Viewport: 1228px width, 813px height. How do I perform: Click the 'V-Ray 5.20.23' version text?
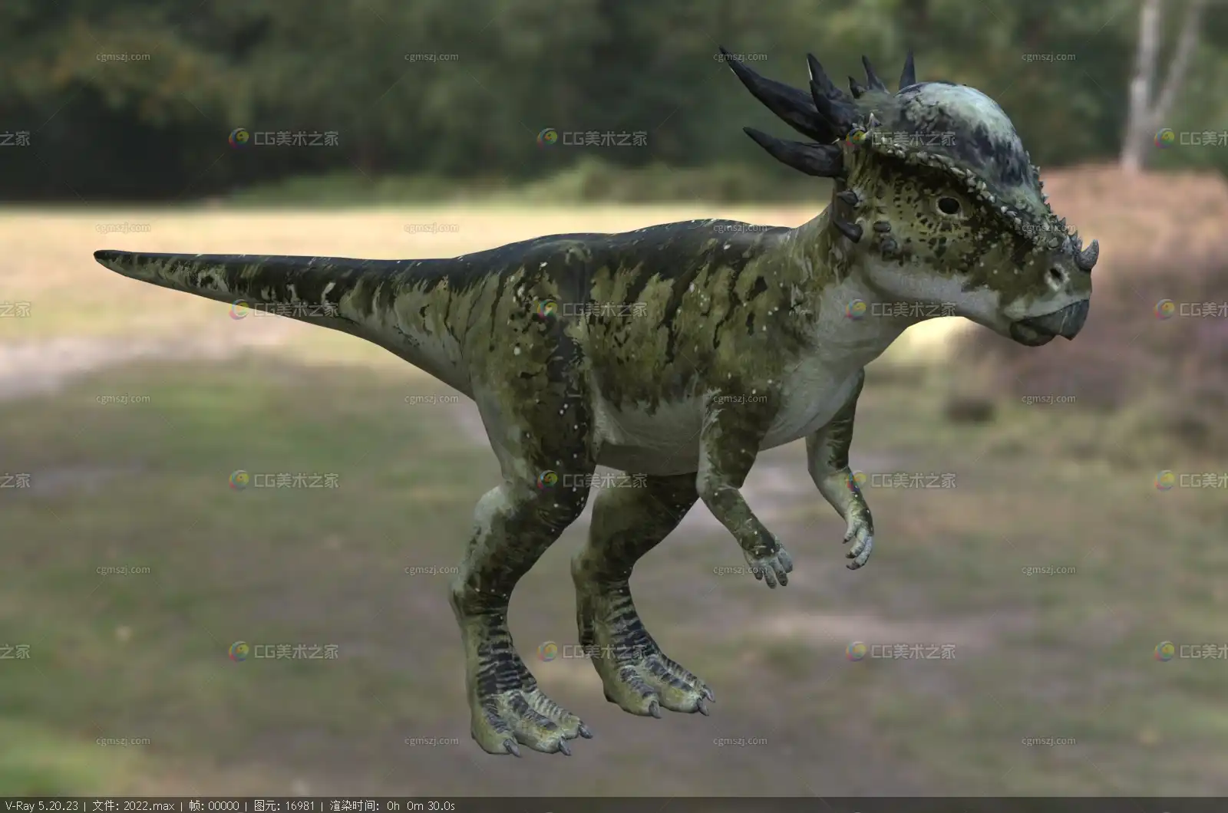click(x=41, y=805)
